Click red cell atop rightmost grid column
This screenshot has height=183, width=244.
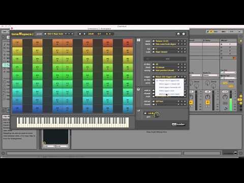point(128,43)
